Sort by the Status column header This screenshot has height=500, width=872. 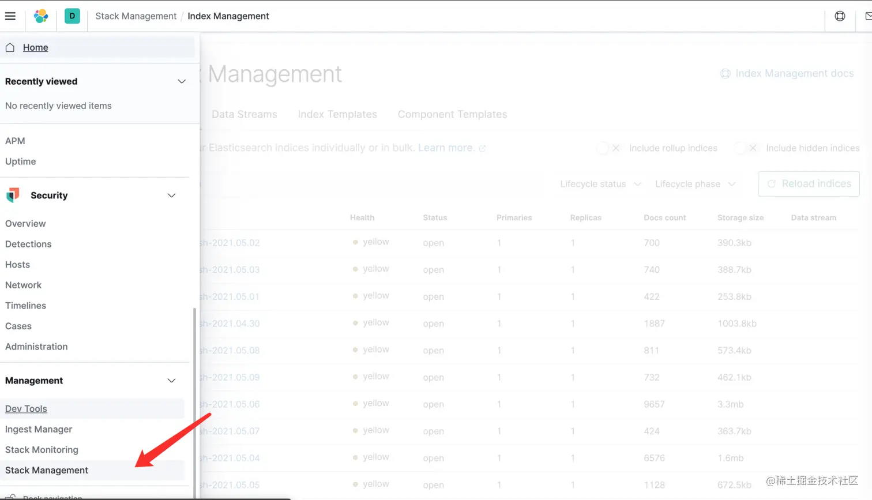[435, 217]
